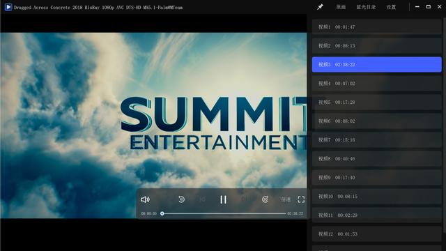
Task: Minimize the player window
Action: (417, 7)
